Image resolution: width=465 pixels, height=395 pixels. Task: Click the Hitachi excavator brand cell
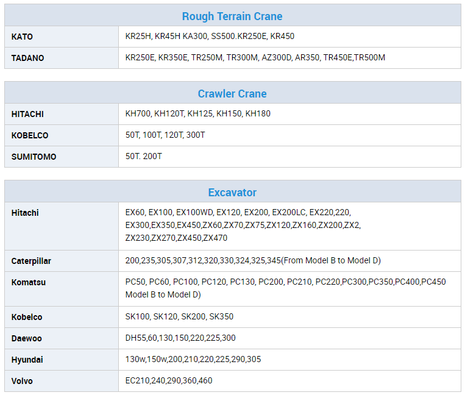point(62,226)
